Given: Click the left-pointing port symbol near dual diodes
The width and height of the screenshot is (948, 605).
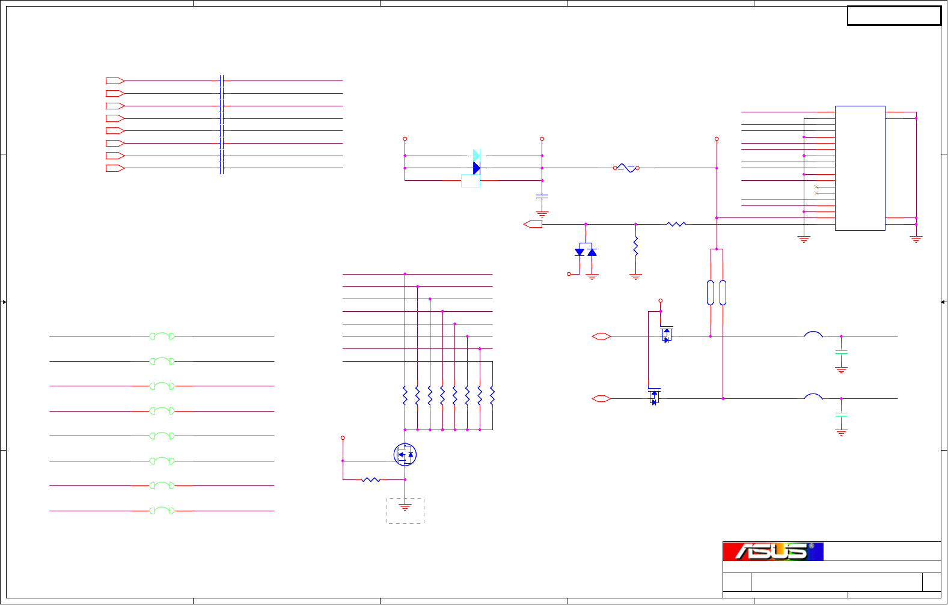Looking at the screenshot, I should click(533, 224).
